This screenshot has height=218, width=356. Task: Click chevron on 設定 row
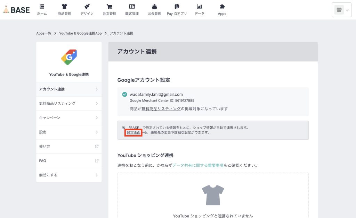point(97,132)
